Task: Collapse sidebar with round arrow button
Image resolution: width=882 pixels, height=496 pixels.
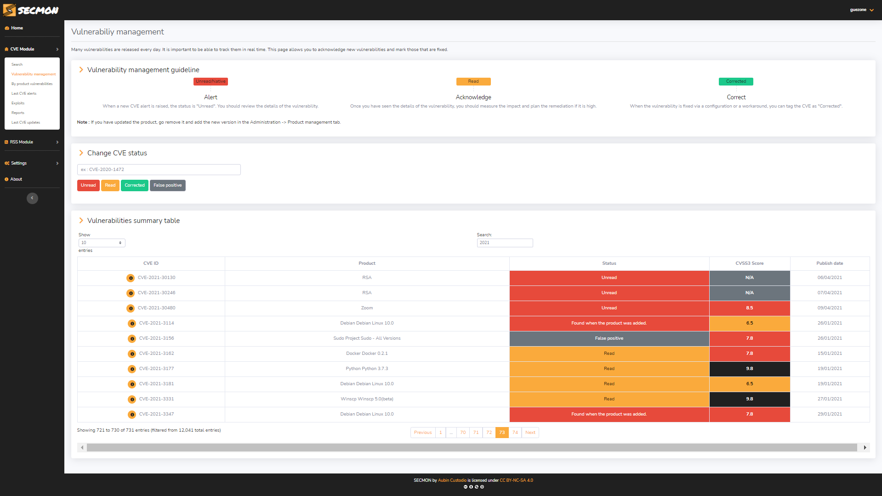Action: click(32, 198)
